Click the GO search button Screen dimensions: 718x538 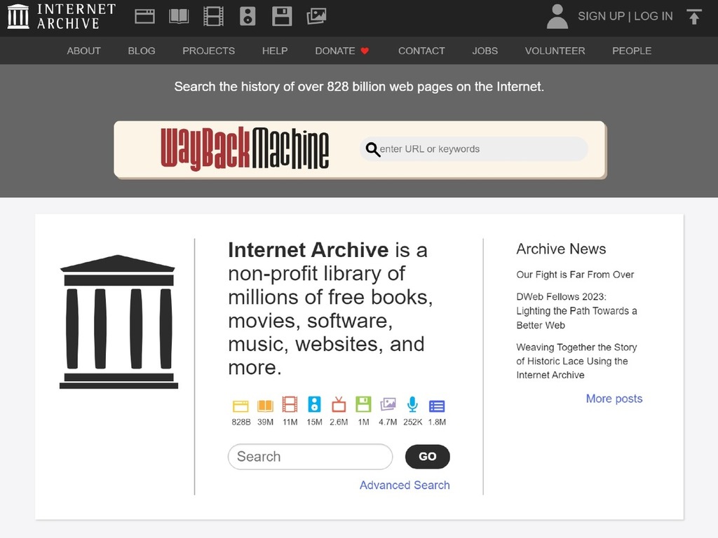tap(427, 457)
